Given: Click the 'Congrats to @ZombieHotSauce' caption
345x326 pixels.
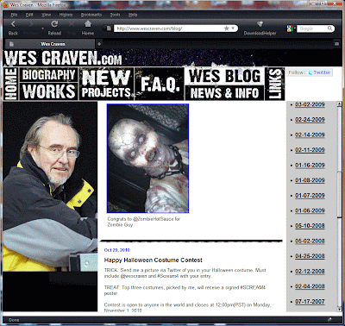Looking at the screenshot, I should coord(143,222).
